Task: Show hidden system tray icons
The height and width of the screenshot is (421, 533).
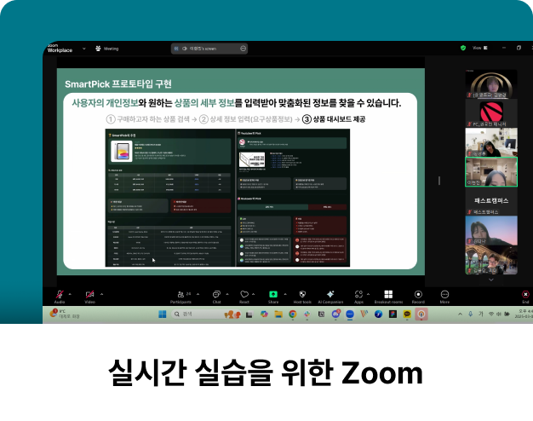Action: 460,314
